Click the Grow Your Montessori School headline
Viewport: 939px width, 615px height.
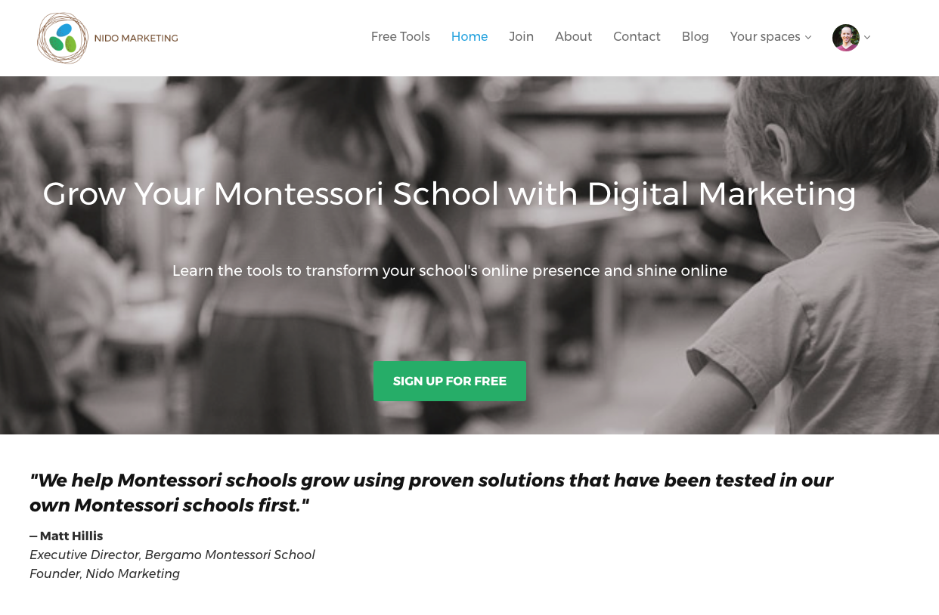coord(449,194)
